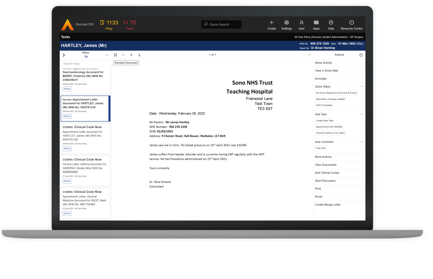Screen dimensions: 433x279
Task: Select Show Activity action
Action: tap(339, 63)
